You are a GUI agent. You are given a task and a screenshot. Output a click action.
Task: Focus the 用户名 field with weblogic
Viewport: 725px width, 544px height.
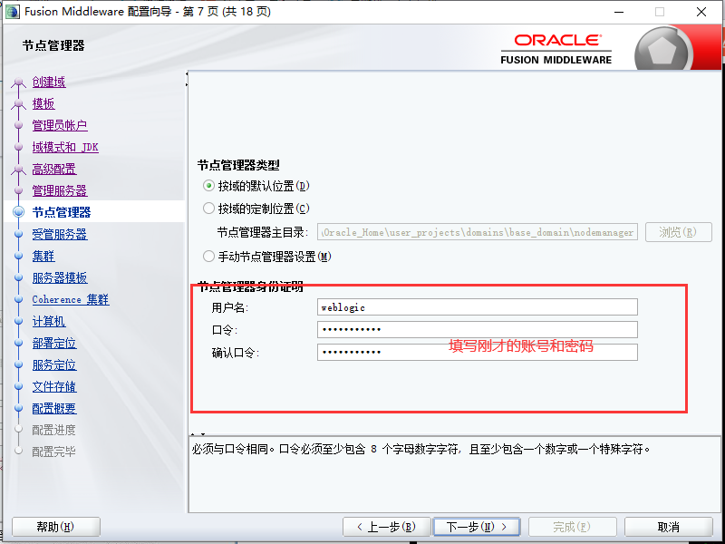tap(478, 307)
